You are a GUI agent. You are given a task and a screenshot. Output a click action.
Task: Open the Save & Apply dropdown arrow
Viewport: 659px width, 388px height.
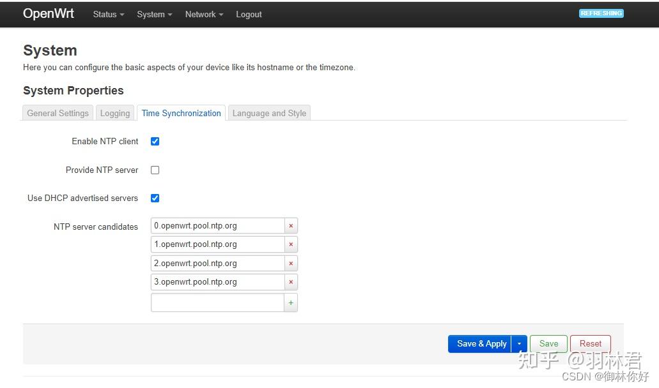[520, 344]
